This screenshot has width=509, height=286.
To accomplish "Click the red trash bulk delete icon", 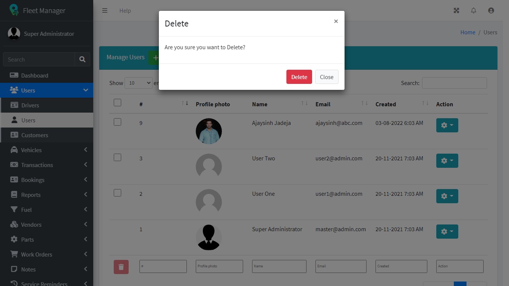I will 121,267.
